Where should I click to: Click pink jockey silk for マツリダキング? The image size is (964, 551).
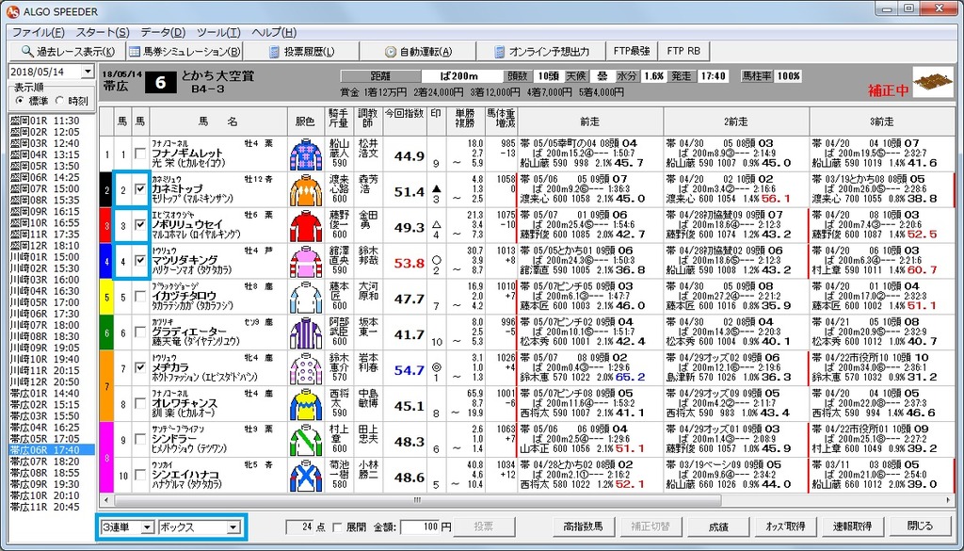click(306, 262)
